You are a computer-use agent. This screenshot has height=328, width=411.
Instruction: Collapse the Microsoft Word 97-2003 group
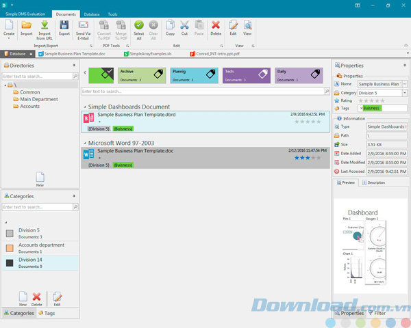85,143
